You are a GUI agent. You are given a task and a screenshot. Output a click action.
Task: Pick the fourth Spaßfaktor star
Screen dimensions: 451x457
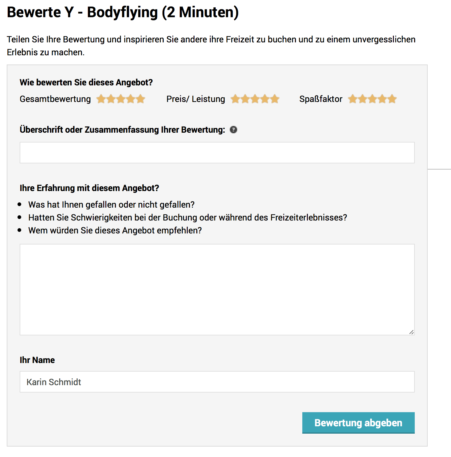382,99
